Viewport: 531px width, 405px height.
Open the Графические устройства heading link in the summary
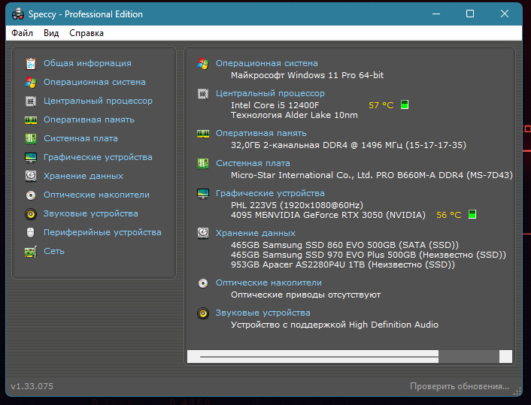(270, 193)
